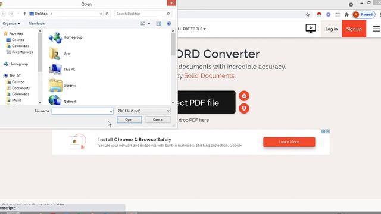This screenshot has height=214, width=381.
Task: Select This PC in navigation pane
Action: 12,76
